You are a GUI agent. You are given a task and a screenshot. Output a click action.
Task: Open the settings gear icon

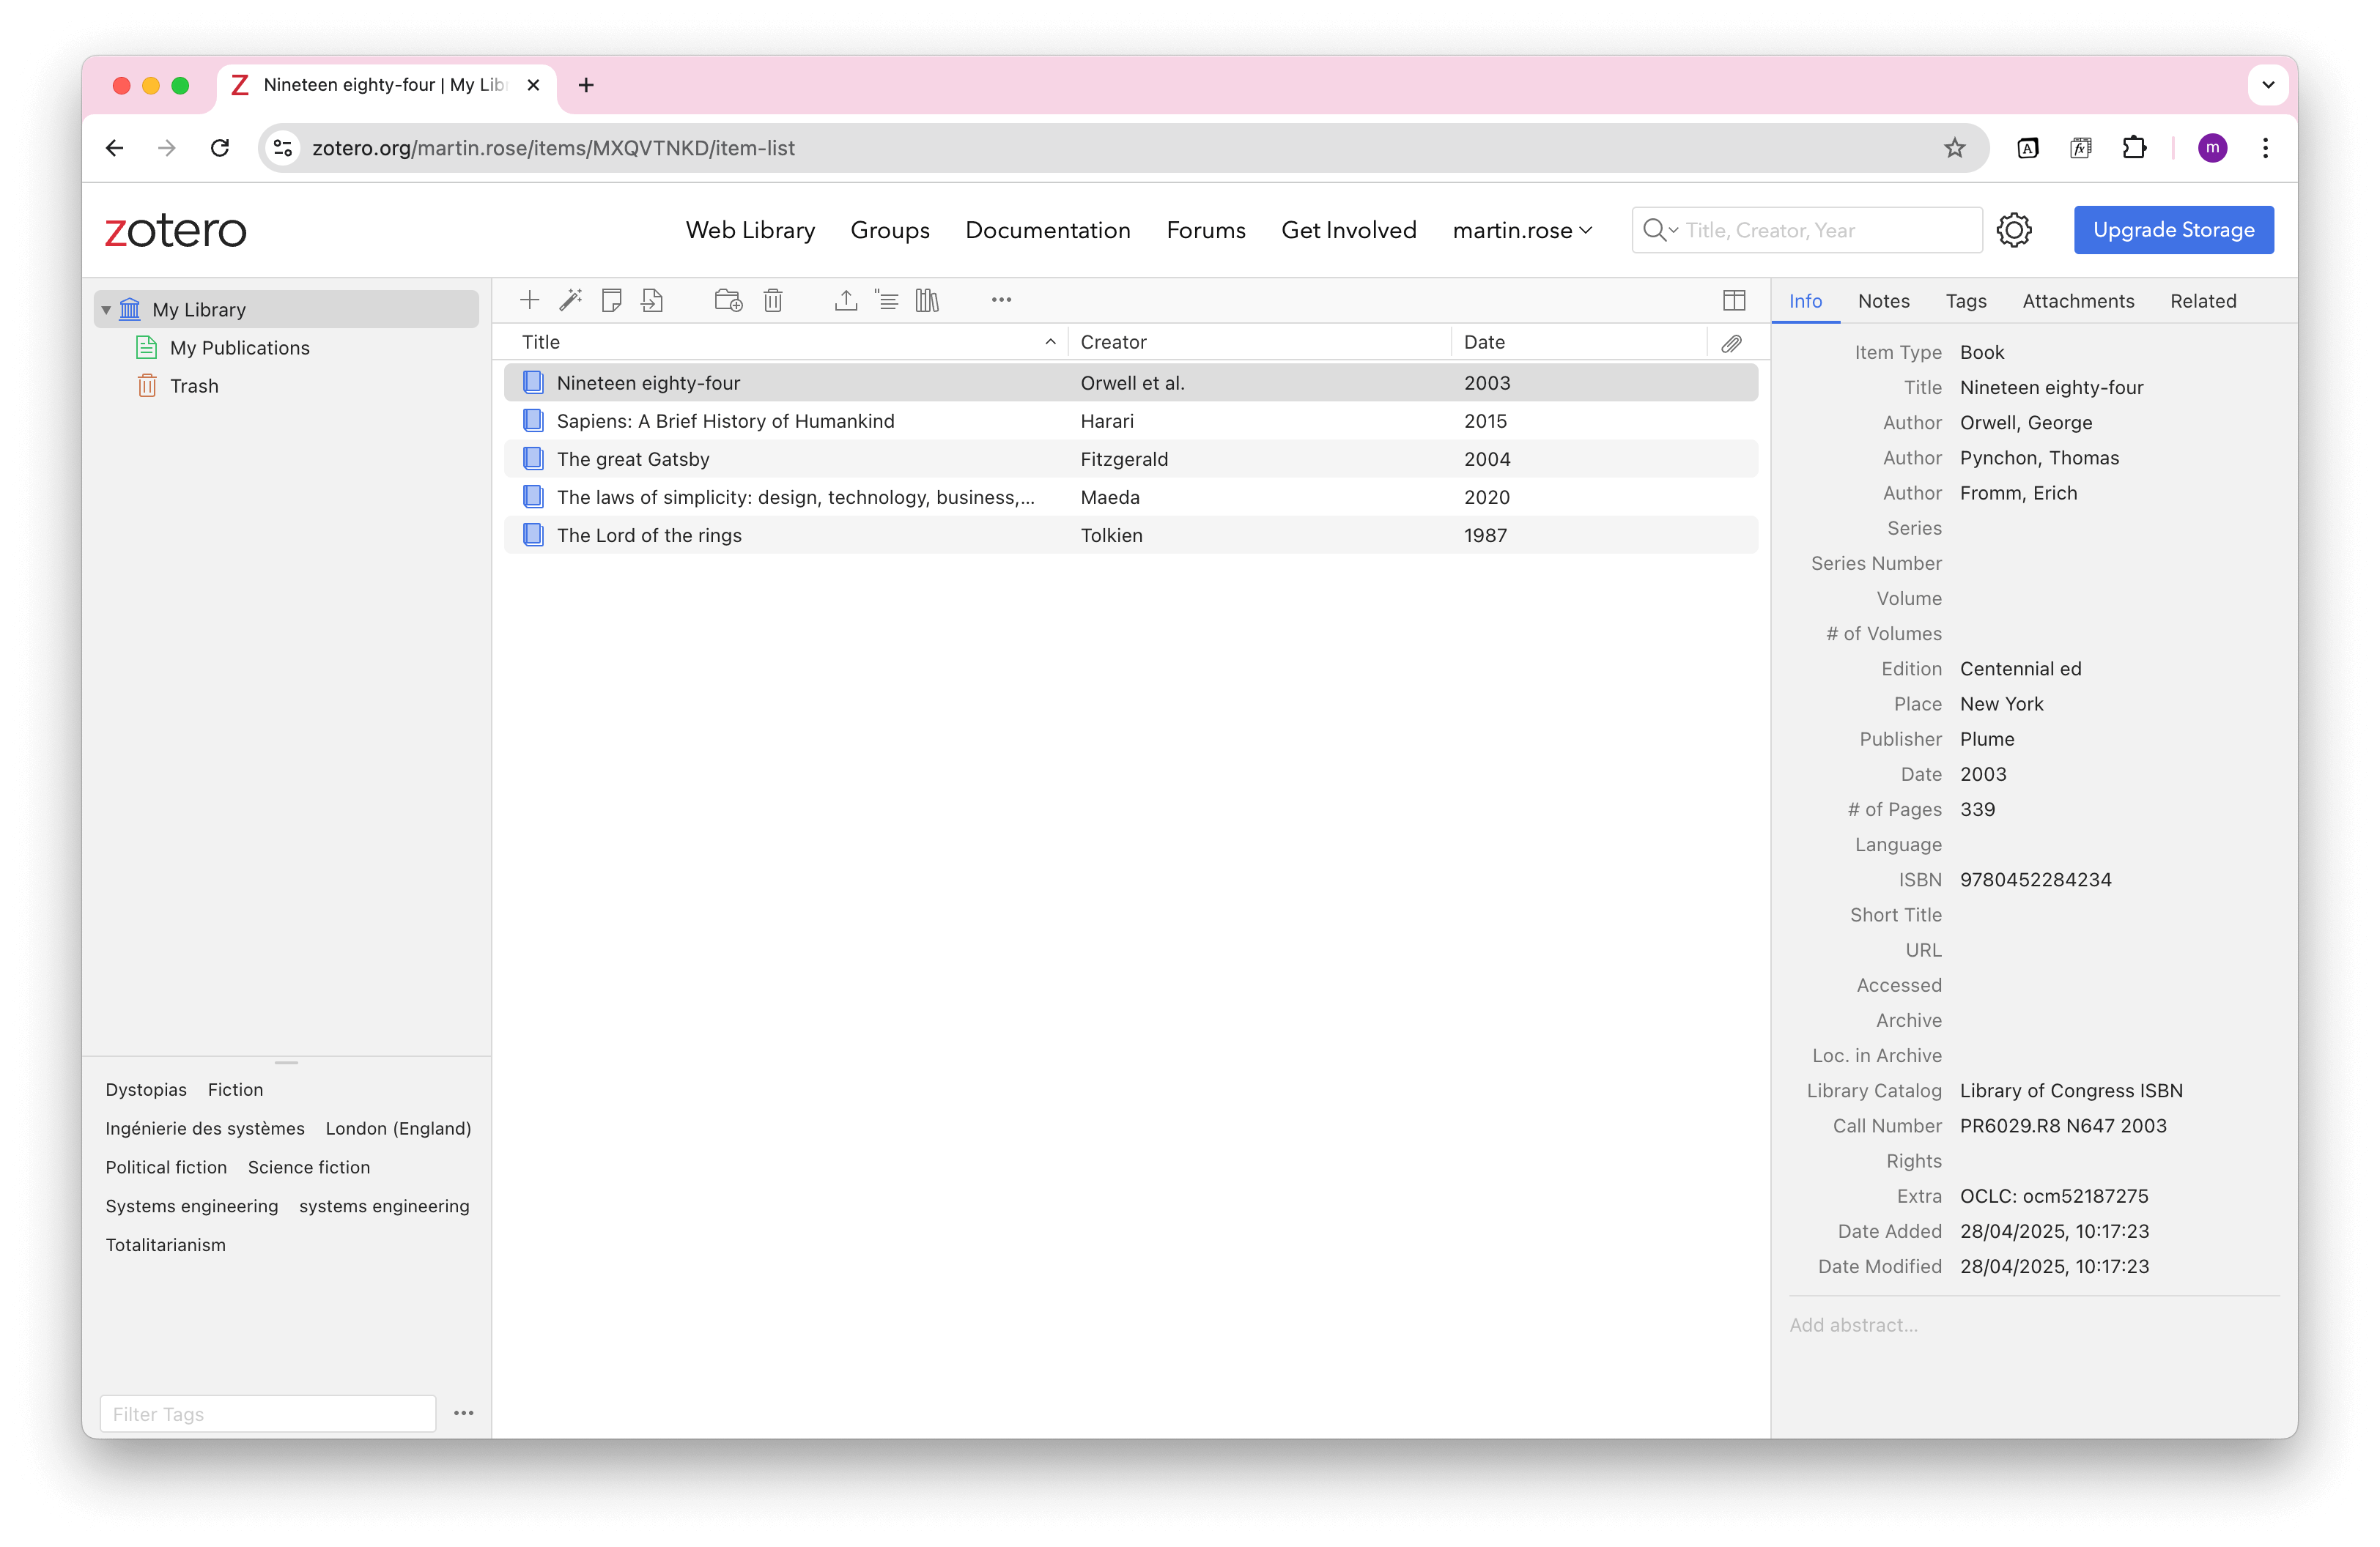(x=2014, y=230)
